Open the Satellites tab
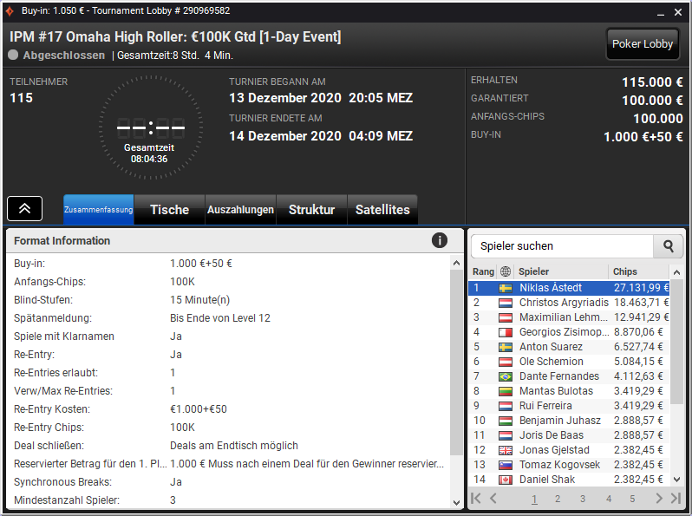Screen dimensions: 692x516 coord(382,210)
